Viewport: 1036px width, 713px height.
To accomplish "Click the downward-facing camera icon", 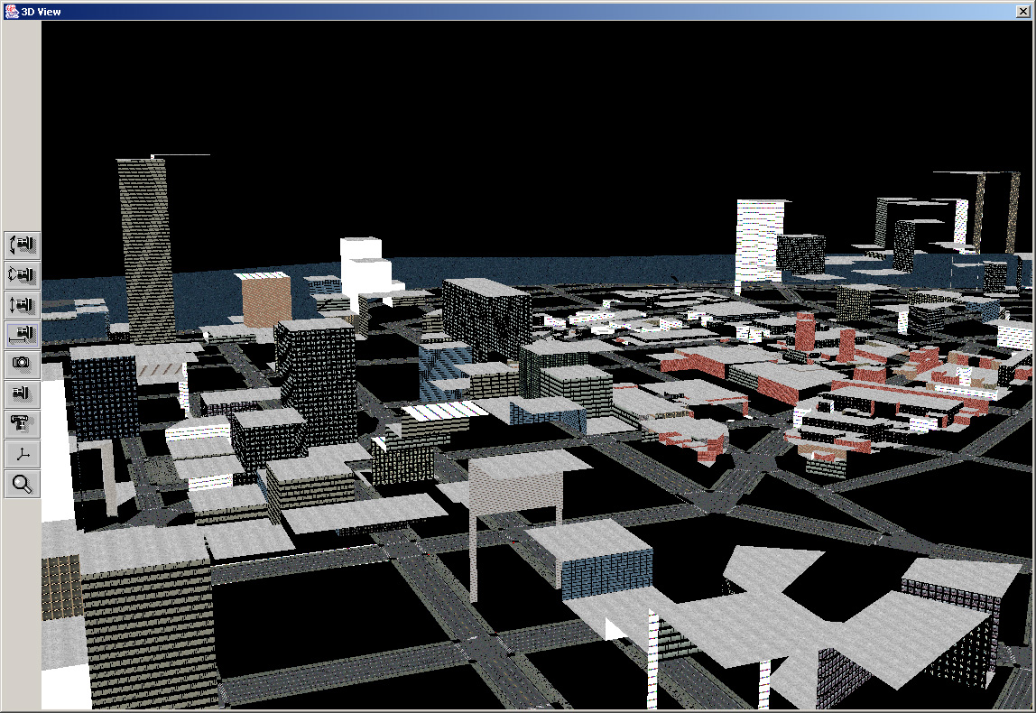I will pos(22,423).
